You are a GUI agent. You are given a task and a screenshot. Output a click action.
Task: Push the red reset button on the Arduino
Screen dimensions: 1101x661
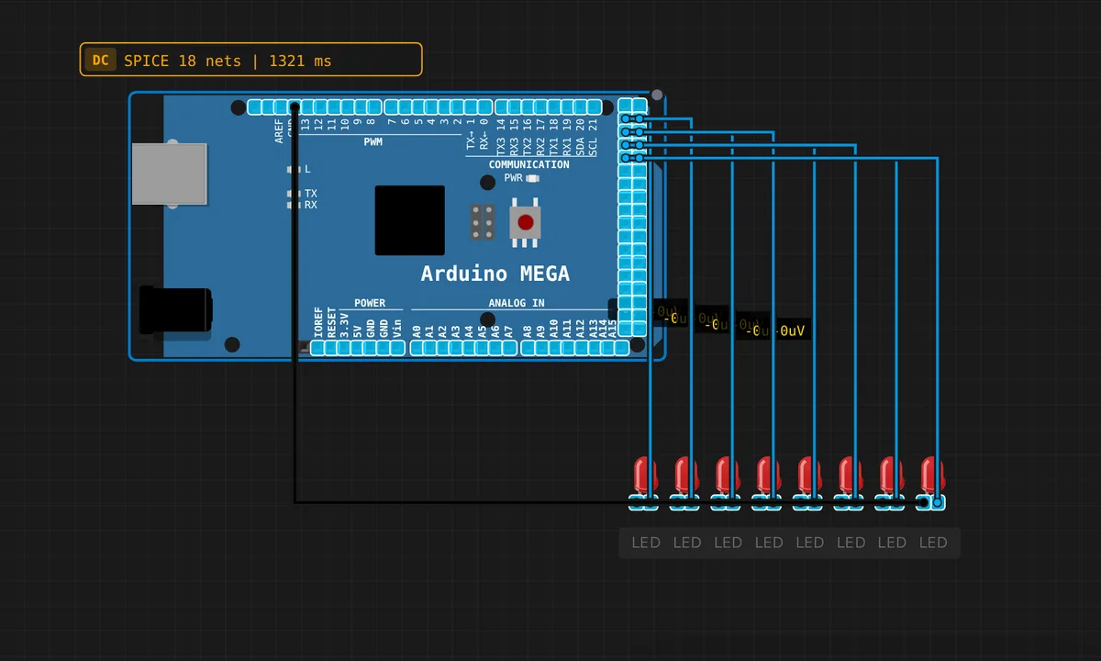pos(525,222)
